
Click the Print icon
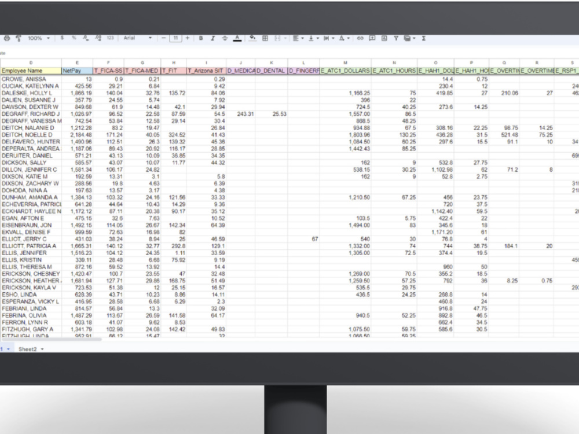coord(6,38)
